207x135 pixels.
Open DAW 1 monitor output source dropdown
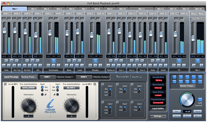pyautogui.click(x=48, y=77)
